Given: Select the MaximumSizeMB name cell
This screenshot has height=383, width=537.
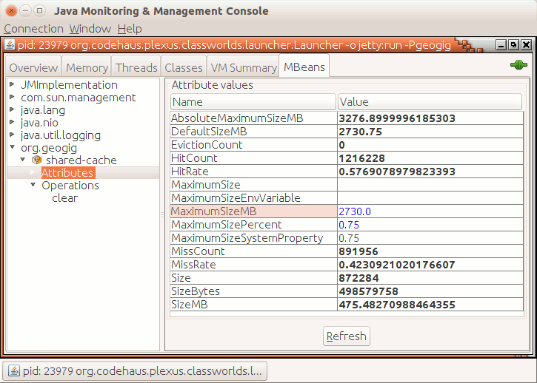Looking at the screenshot, I should coord(253,211).
